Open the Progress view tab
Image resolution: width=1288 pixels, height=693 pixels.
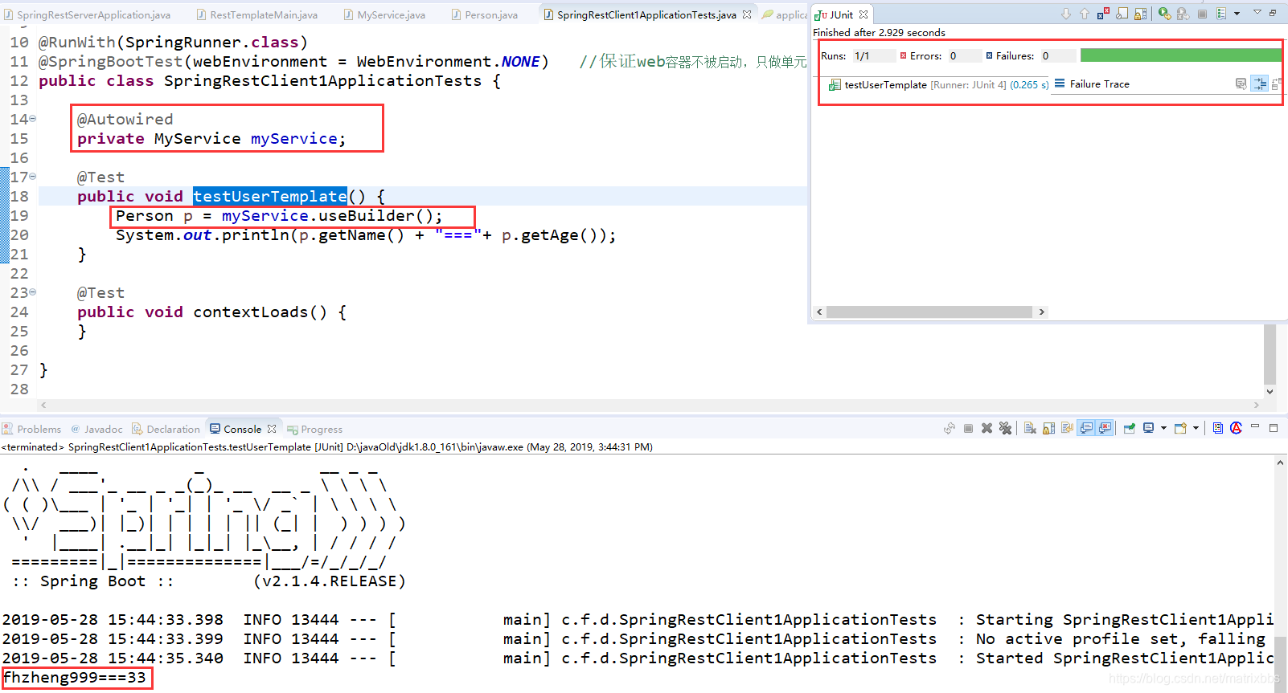pyautogui.click(x=315, y=430)
